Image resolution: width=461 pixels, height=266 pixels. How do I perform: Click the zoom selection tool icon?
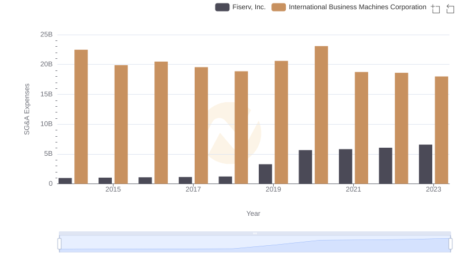click(436, 9)
